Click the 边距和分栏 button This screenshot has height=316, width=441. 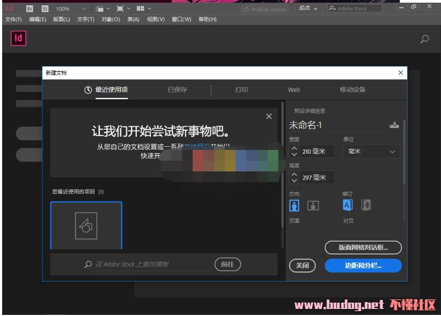(363, 266)
